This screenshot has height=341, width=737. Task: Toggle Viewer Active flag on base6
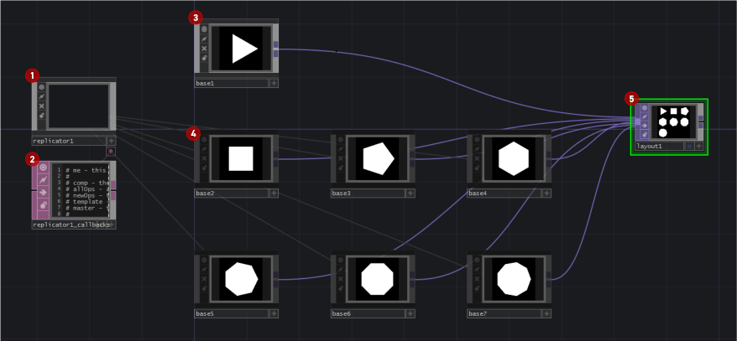click(x=340, y=260)
